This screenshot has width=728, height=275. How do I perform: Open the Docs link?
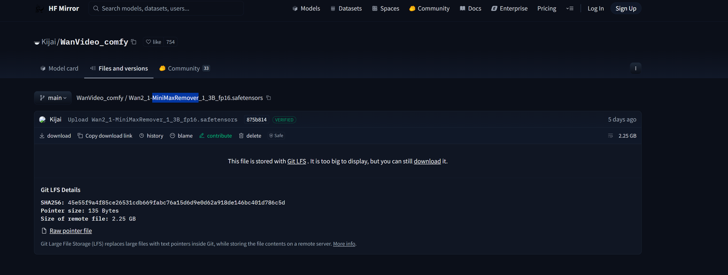(x=470, y=9)
